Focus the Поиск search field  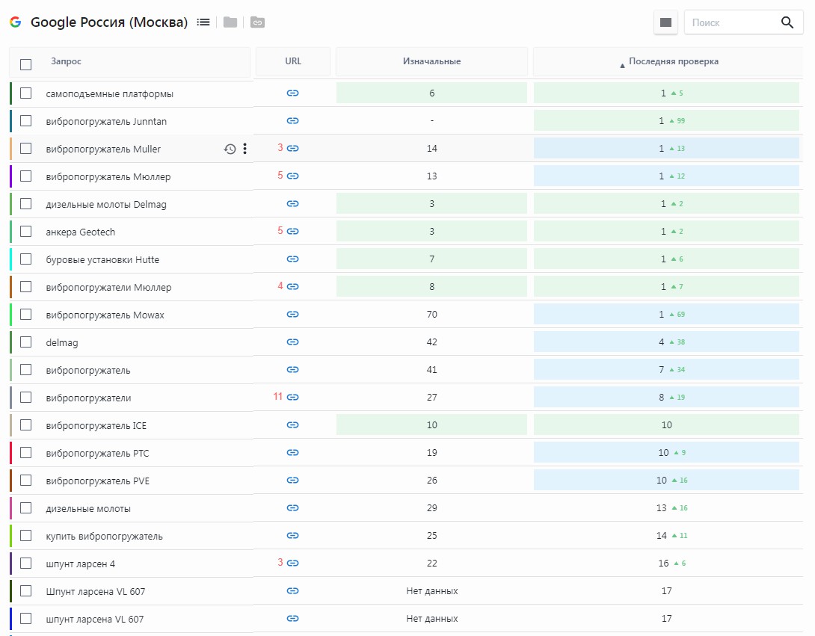click(731, 23)
